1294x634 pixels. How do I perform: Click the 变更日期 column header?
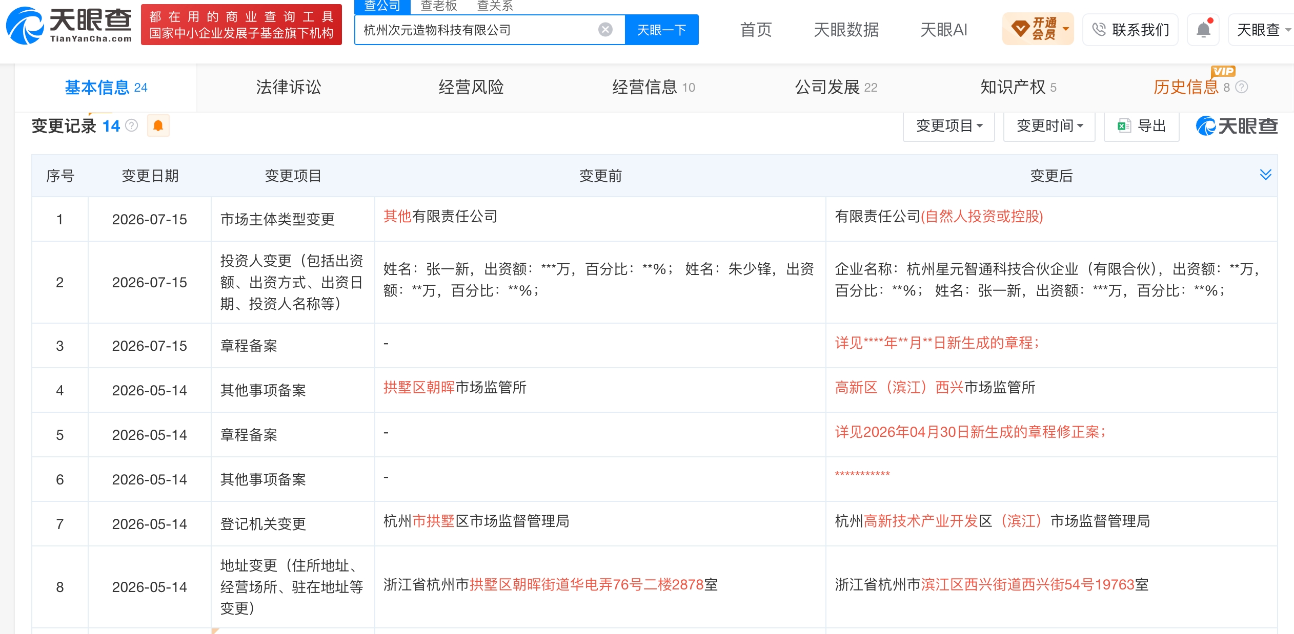point(150,176)
